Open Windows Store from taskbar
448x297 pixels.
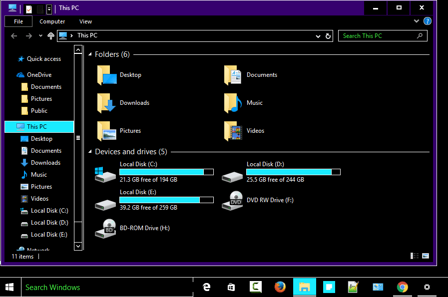[x=231, y=287]
